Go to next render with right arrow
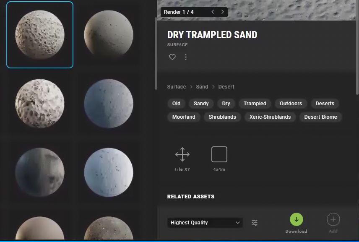 (x=223, y=12)
